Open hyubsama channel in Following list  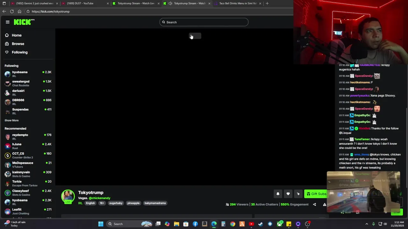click(x=28, y=74)
